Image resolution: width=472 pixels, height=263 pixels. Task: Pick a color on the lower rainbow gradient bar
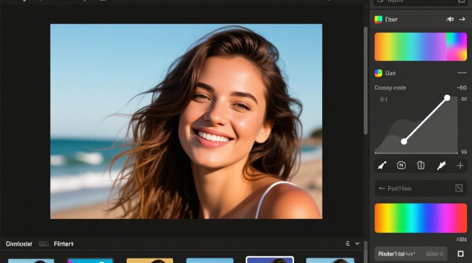pyautogui.click(x=420, y=218)
